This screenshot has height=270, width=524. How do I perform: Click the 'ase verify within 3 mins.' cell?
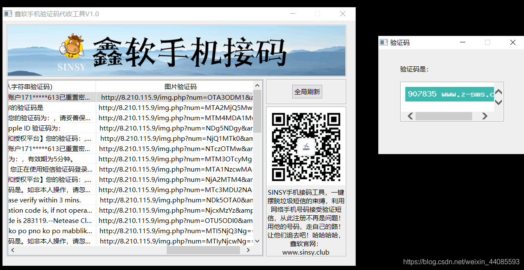[x=52, y=200]
